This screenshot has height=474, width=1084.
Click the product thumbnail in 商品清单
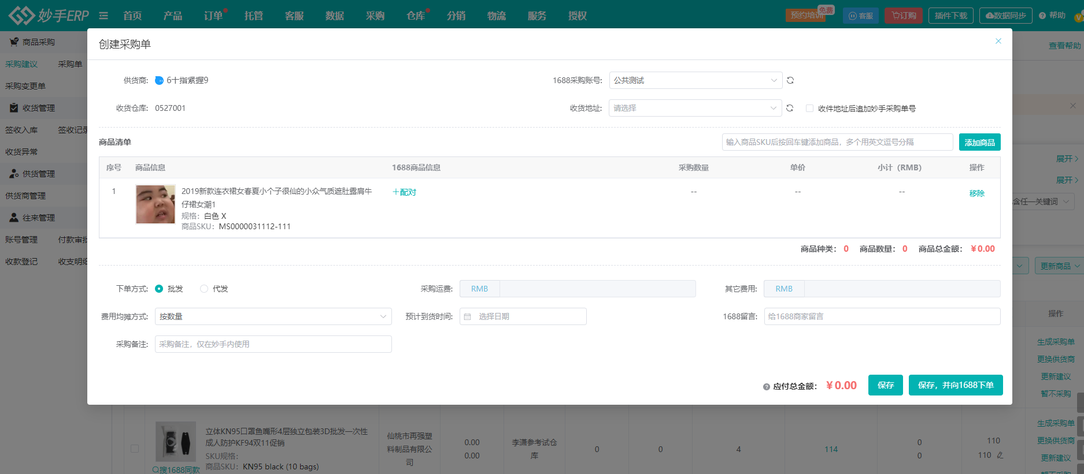click(x=156, y=204)
